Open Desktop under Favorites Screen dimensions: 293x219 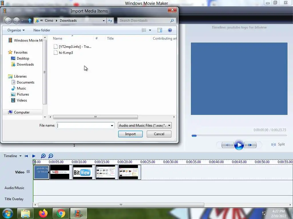click(20, 58)
